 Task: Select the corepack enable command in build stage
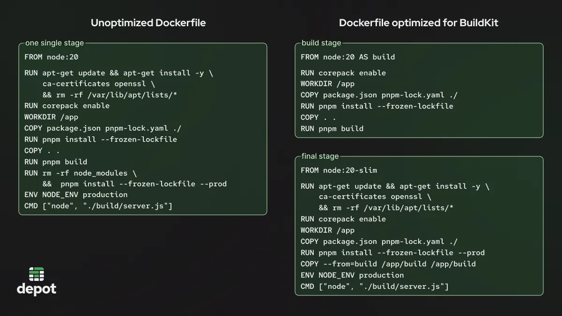[x=343, y=73]
